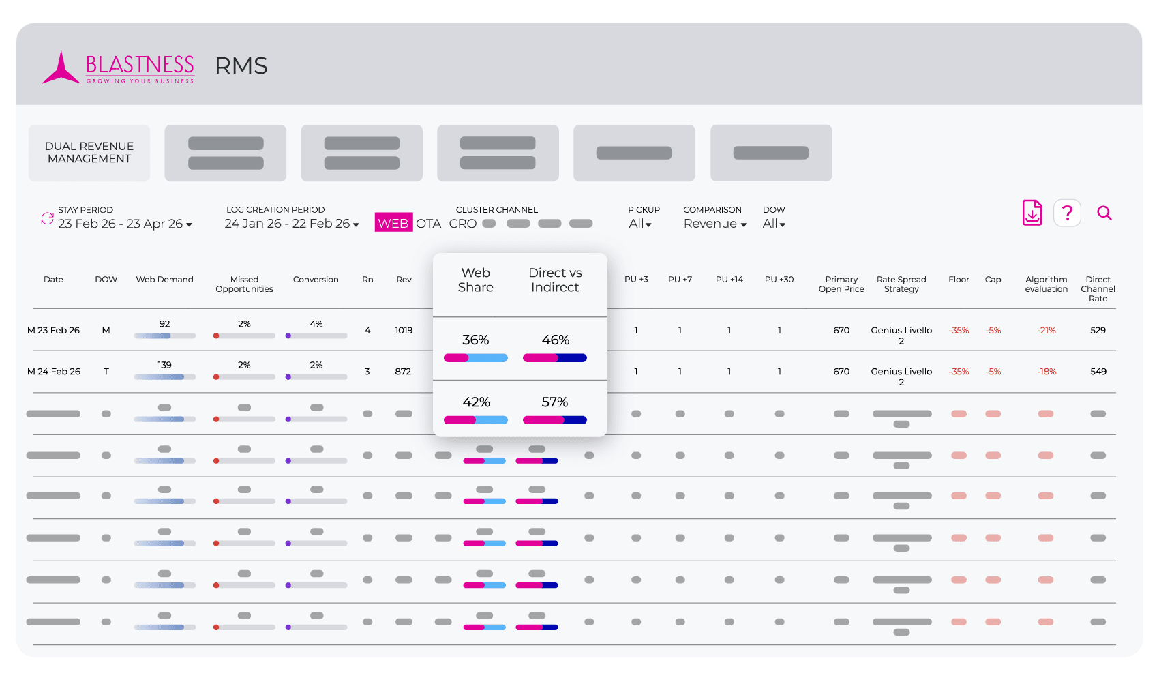Click the Primary Open Price column header
Image resolution: width=1159 pixels, height=682 pixels.
pos(841,284)
